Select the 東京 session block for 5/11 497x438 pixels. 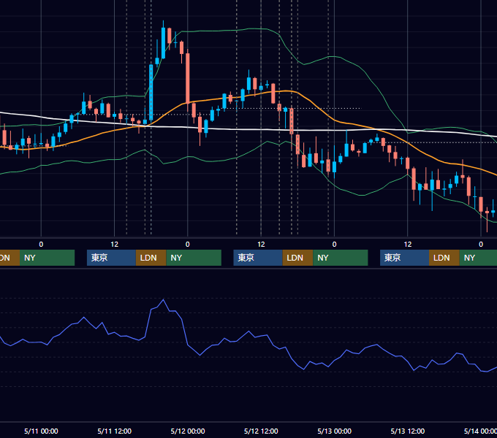[x=111, y=258]
